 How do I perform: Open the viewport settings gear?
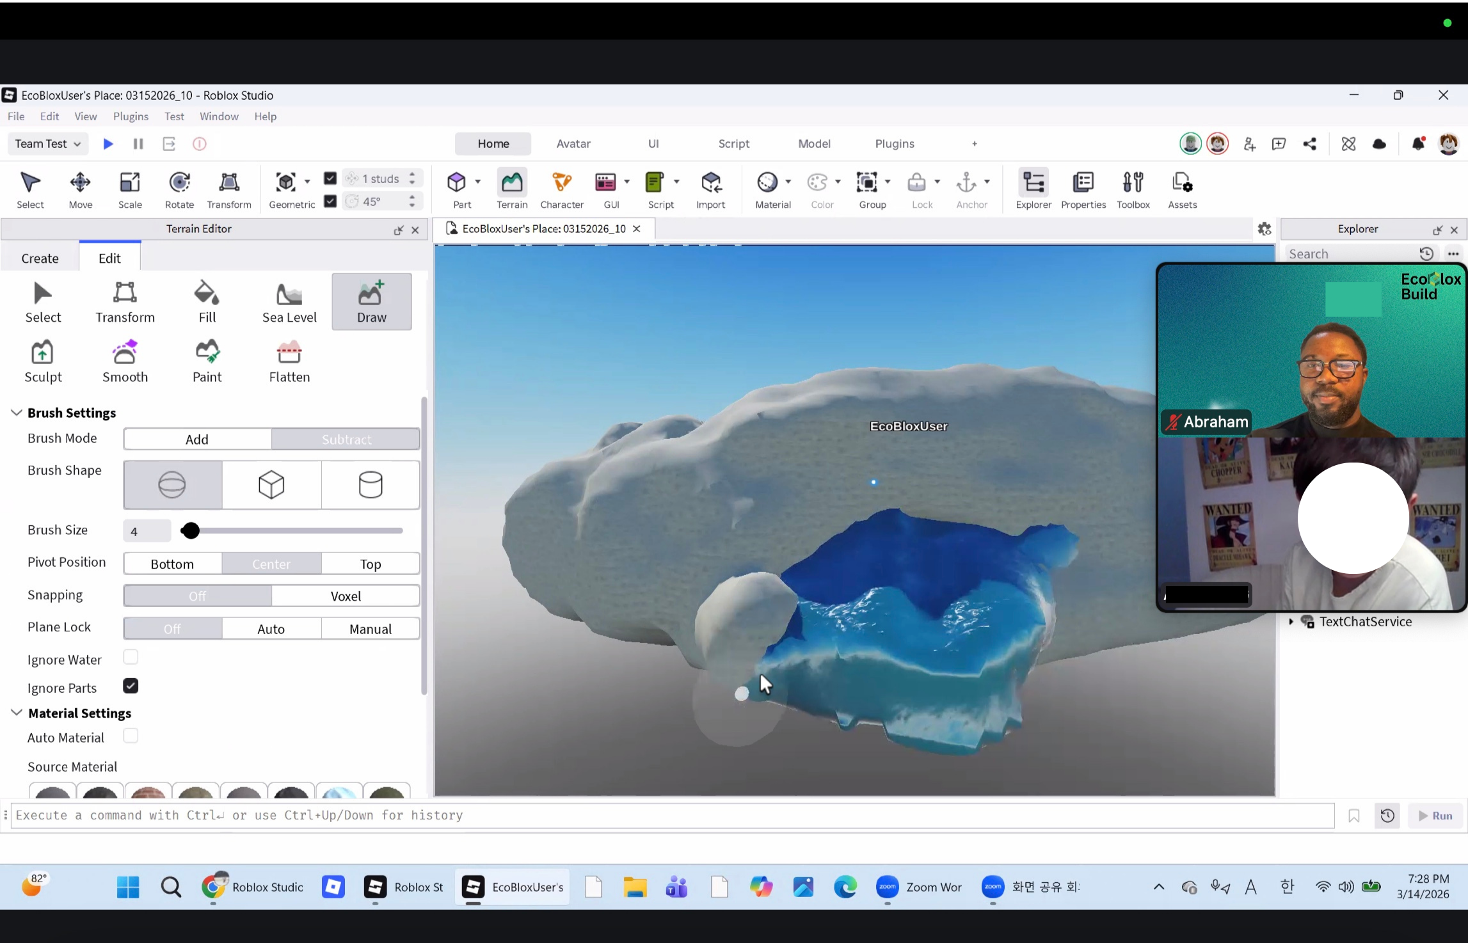coord(1264,229)
